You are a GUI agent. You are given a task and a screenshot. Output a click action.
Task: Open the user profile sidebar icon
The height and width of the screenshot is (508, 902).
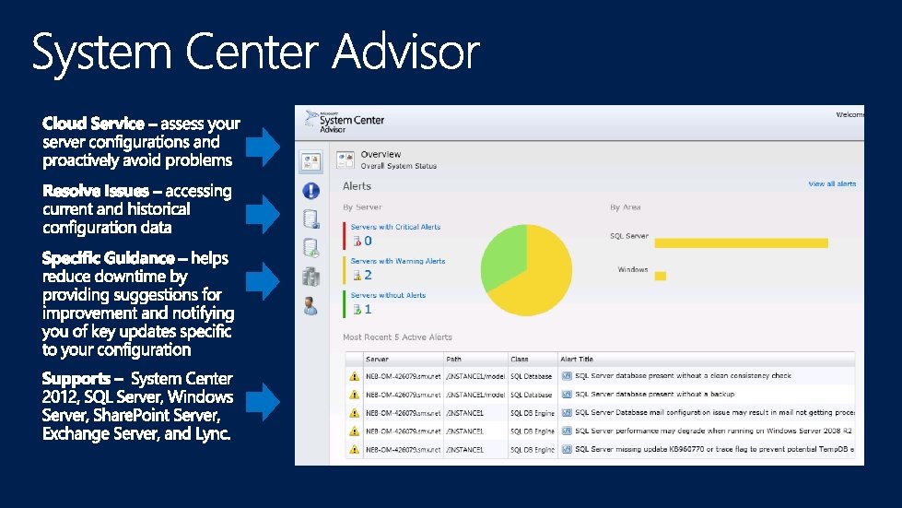pos(310,306)
